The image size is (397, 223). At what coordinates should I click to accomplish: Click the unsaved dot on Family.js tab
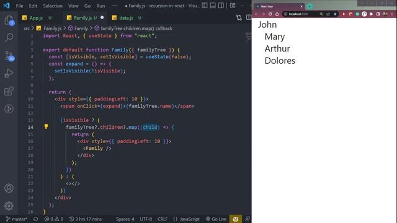[102, 17]
